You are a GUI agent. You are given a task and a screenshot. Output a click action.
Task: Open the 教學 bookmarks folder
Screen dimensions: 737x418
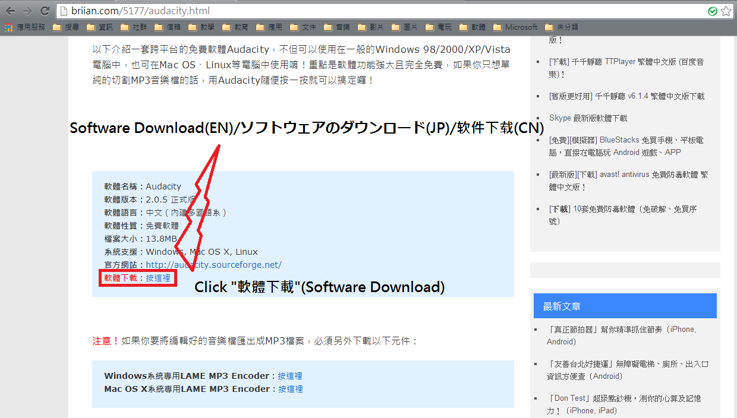pos(201,27)
